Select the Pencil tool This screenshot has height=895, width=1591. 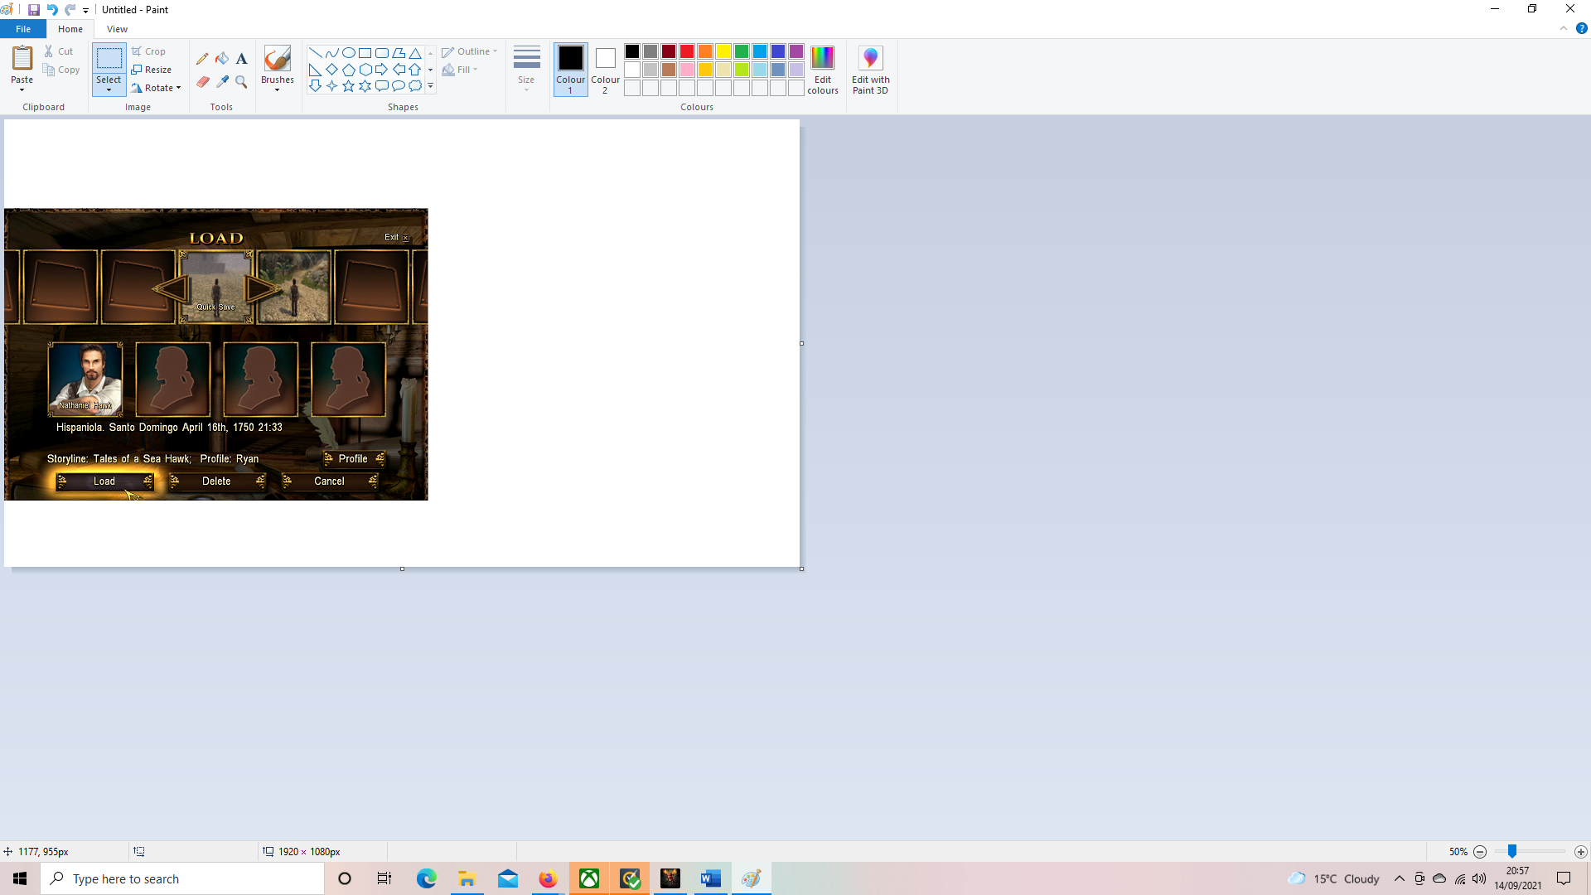tap(202, 59)
